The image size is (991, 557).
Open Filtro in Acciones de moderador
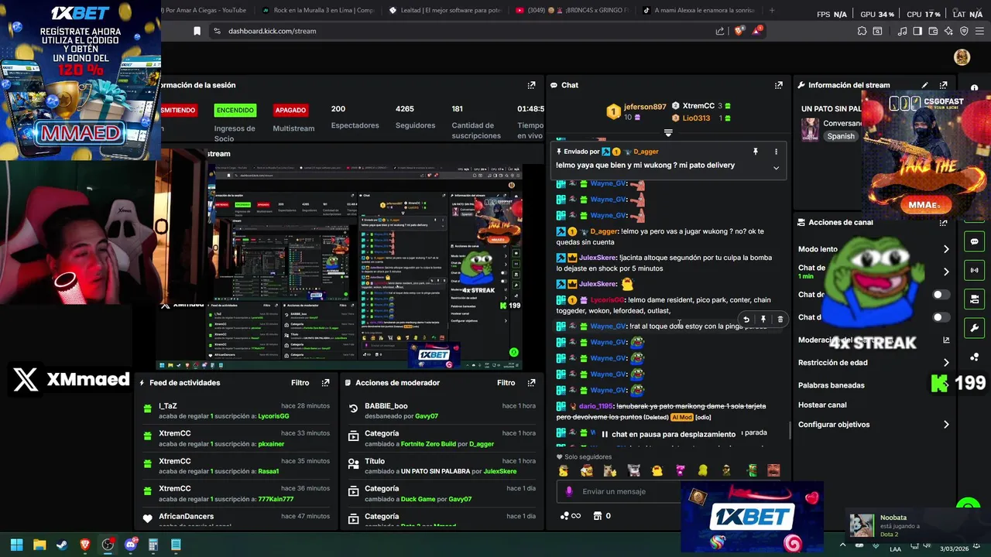click(506, 383)
